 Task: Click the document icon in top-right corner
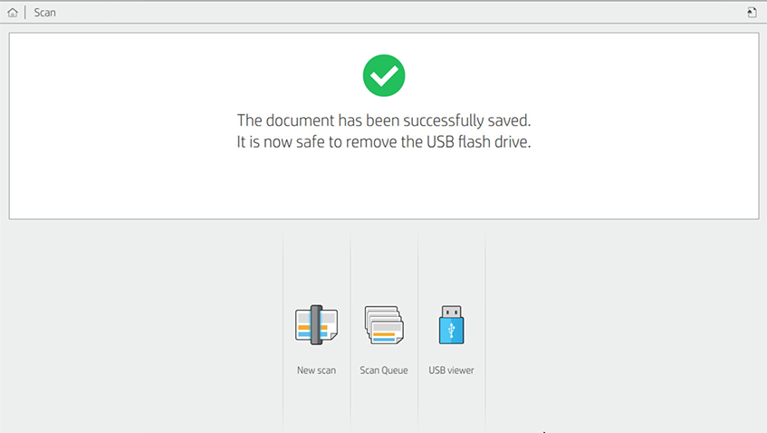click(x=752, y=13)
